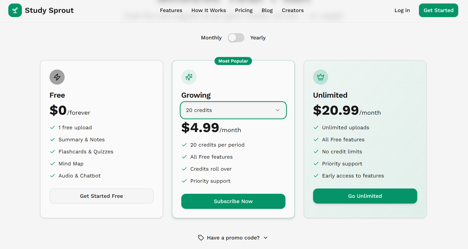The width and height of the screenshot is (468, 249).
Task: Click the lightning bolt icon on Free plan
Action: coord(57,77)
